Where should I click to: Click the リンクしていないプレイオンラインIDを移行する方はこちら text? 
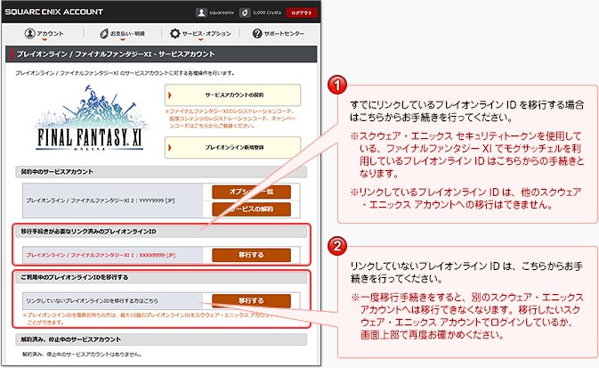point(92,301)
